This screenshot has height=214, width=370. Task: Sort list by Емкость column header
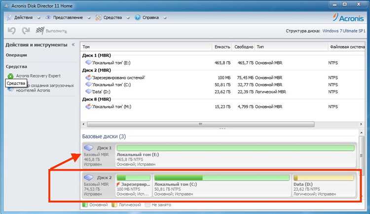(x=222, y=47)
